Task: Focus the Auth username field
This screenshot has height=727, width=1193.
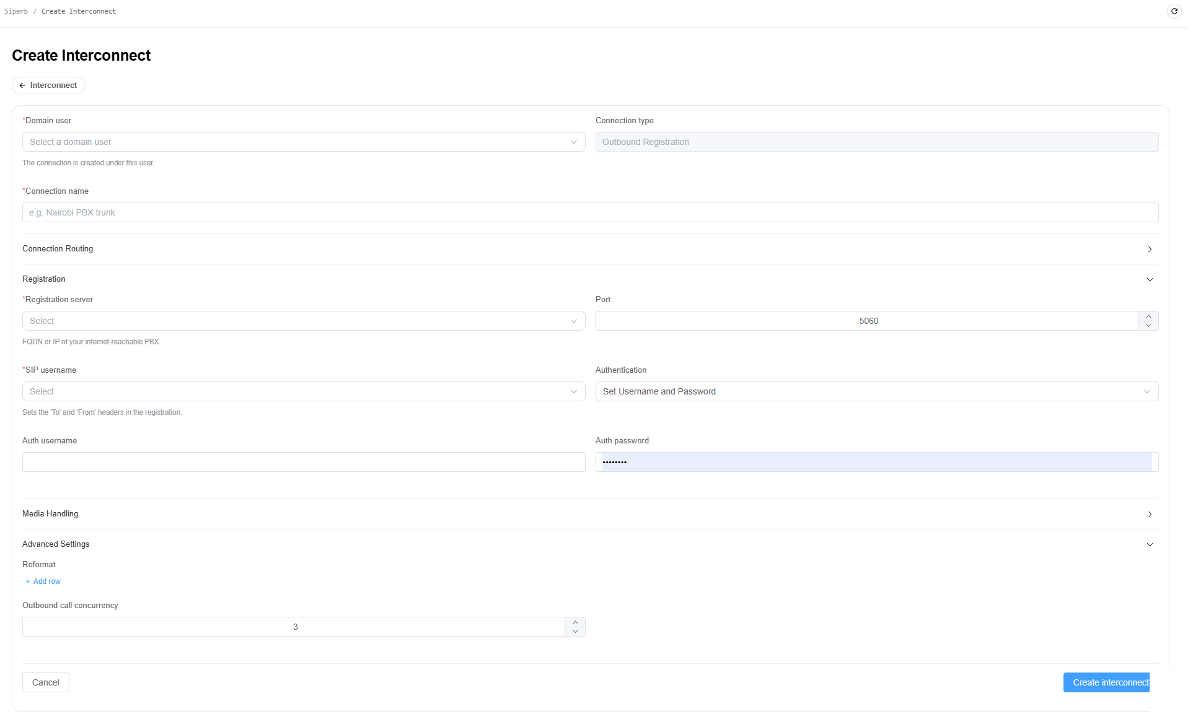Action: click(x=304, y=462)
